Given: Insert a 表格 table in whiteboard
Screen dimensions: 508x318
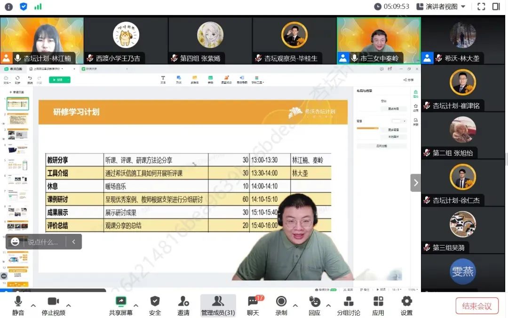Looking at the screenshot, I should pos(210,80).
